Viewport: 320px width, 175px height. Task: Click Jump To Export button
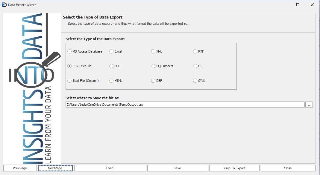[x=234, y=168]
